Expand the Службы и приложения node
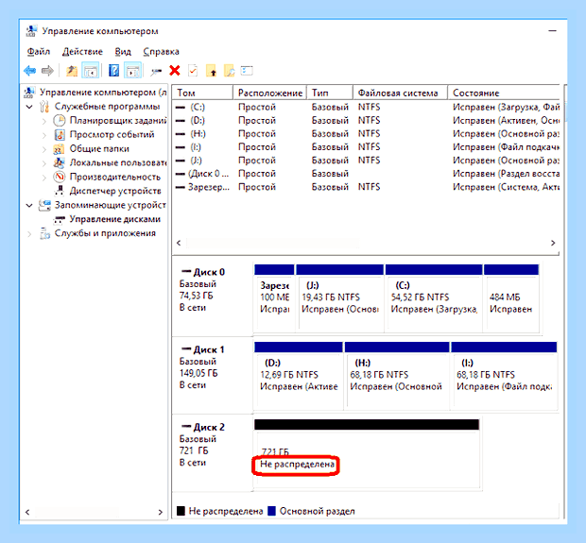This screenshot has width=586, height=543. coord(29,234)
